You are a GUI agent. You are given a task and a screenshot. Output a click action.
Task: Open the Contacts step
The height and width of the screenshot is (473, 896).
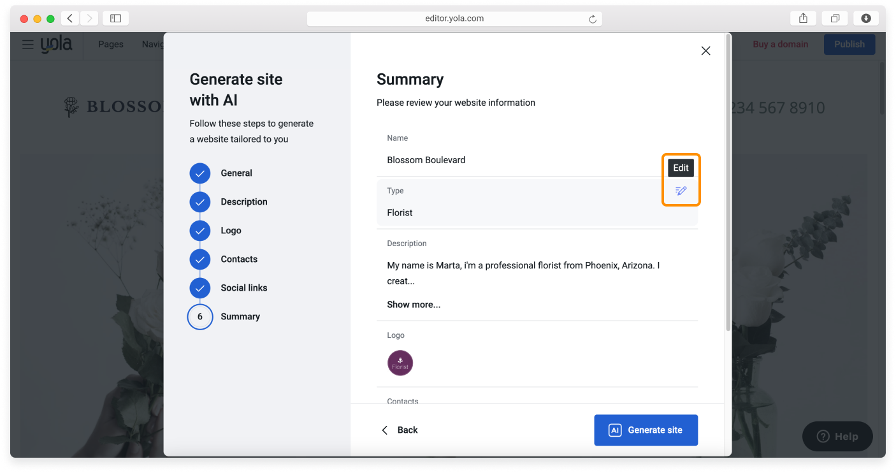click(238, 259)
